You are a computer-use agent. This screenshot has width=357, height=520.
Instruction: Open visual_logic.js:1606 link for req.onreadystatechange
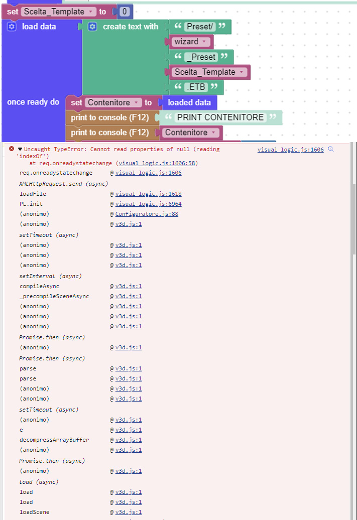[x=148, y=173]
